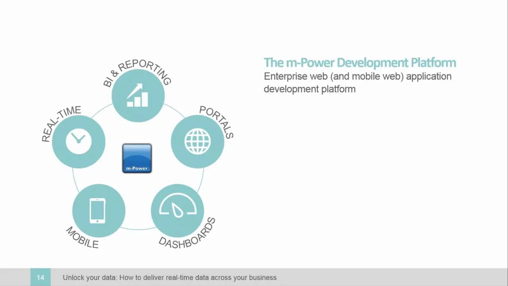
Task: Click the "development platform" text line
Action: click(x=310, y=89)
